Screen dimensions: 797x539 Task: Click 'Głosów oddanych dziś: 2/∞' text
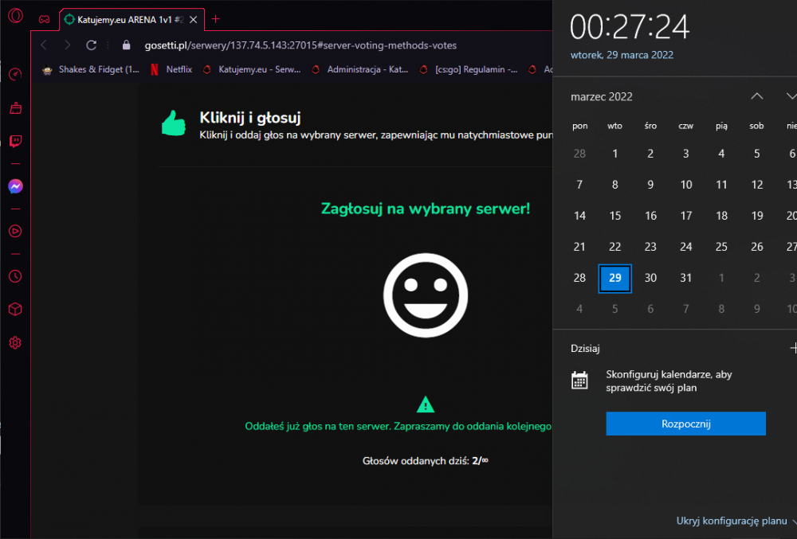[426, 461]
